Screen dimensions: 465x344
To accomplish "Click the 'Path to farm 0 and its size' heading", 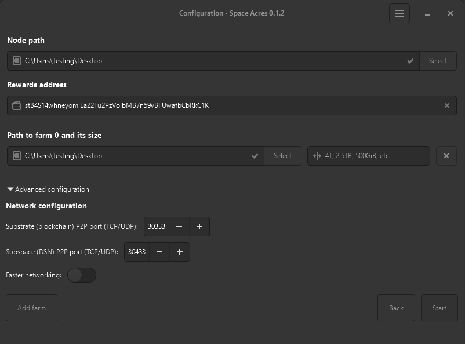I will (x=55, y=135).
